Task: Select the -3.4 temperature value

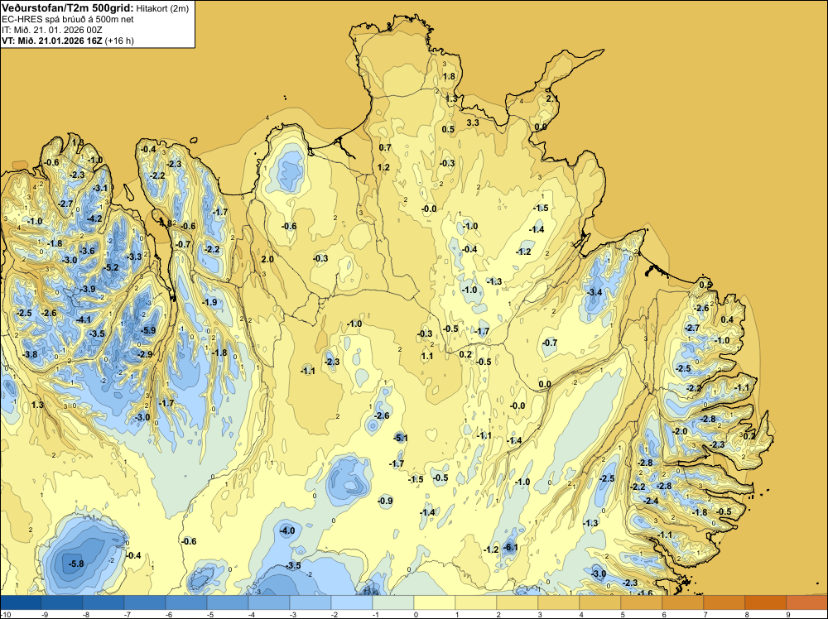Action: [595, 292]
